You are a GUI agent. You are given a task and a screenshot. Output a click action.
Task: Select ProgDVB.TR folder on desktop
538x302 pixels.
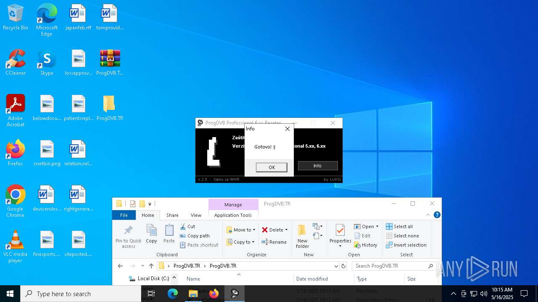coord(110,108)
